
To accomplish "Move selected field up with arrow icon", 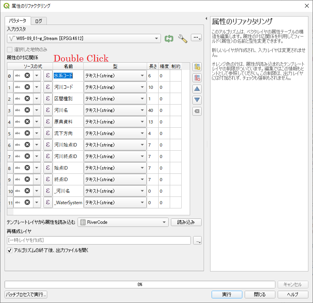I will click(x=197, y=89).
